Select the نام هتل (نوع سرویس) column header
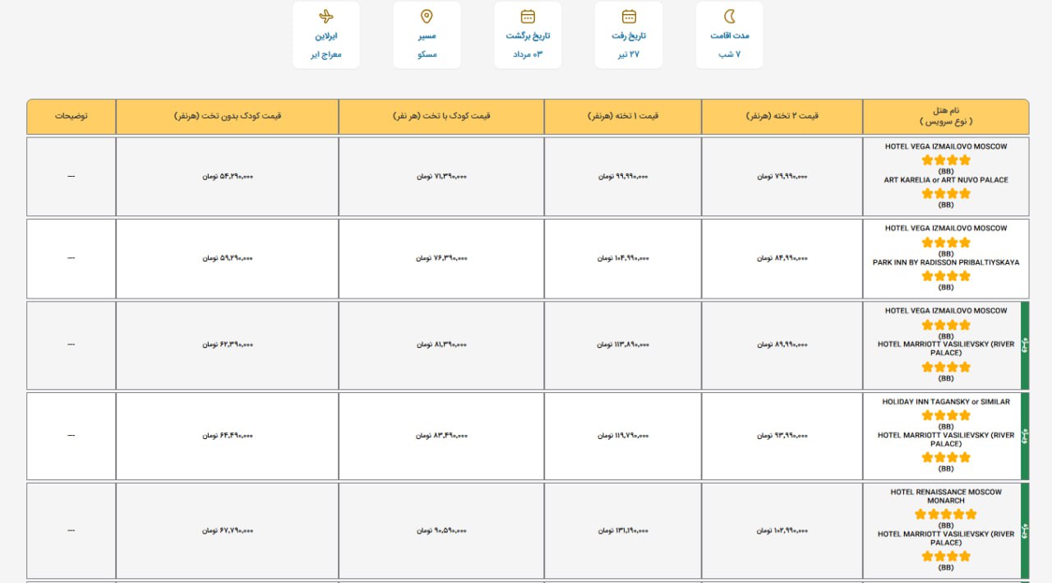This screenshot has width=1052, height=583. [946, 116]
